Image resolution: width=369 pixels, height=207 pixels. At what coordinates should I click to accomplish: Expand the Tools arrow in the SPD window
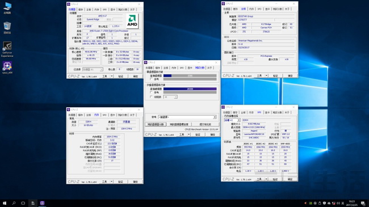click(x=266, y=179)
